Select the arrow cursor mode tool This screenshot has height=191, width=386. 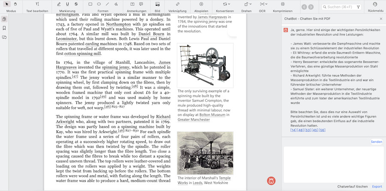point(7,4)
